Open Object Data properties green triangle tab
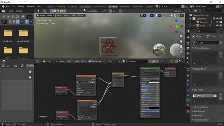Image resolution: width=224 pixels, height=126 pixels. pos(188,100)
